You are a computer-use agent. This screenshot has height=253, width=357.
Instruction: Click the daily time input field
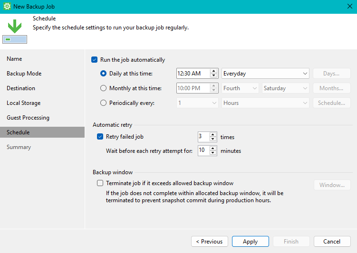tap(192, 74)
